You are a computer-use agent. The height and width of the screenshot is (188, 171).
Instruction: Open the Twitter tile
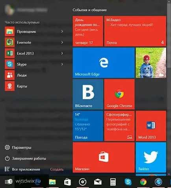point(151,157)
